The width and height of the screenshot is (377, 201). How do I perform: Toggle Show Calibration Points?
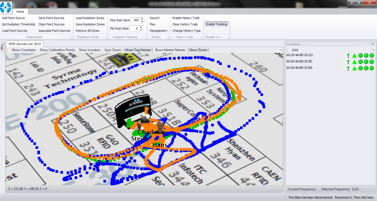point(57,50)
